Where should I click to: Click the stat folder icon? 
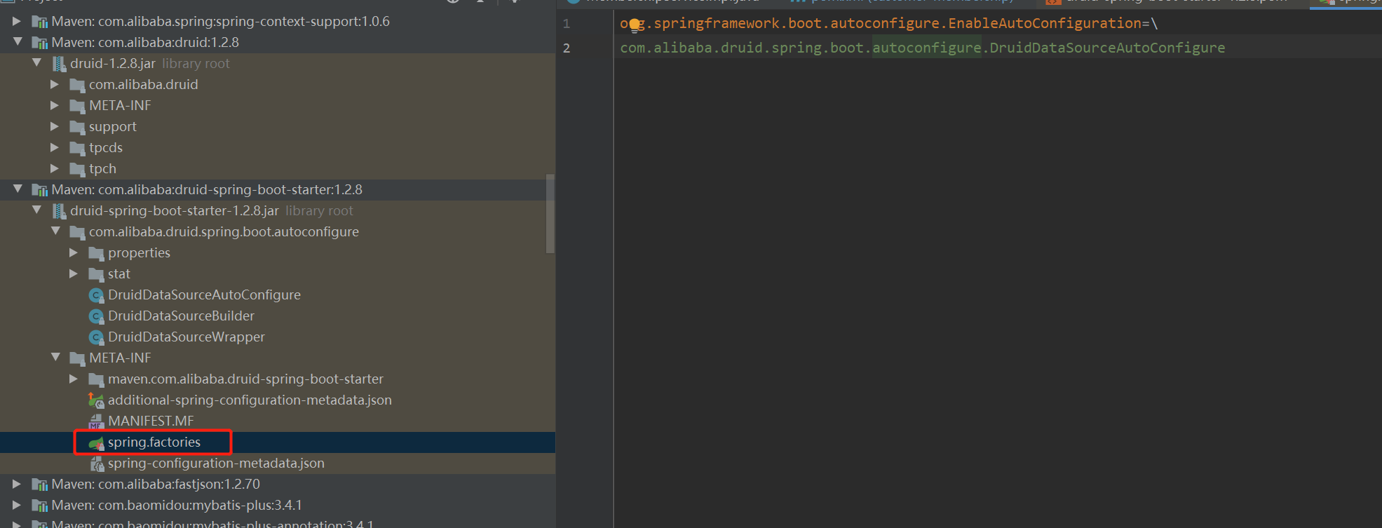click(96, 274)
